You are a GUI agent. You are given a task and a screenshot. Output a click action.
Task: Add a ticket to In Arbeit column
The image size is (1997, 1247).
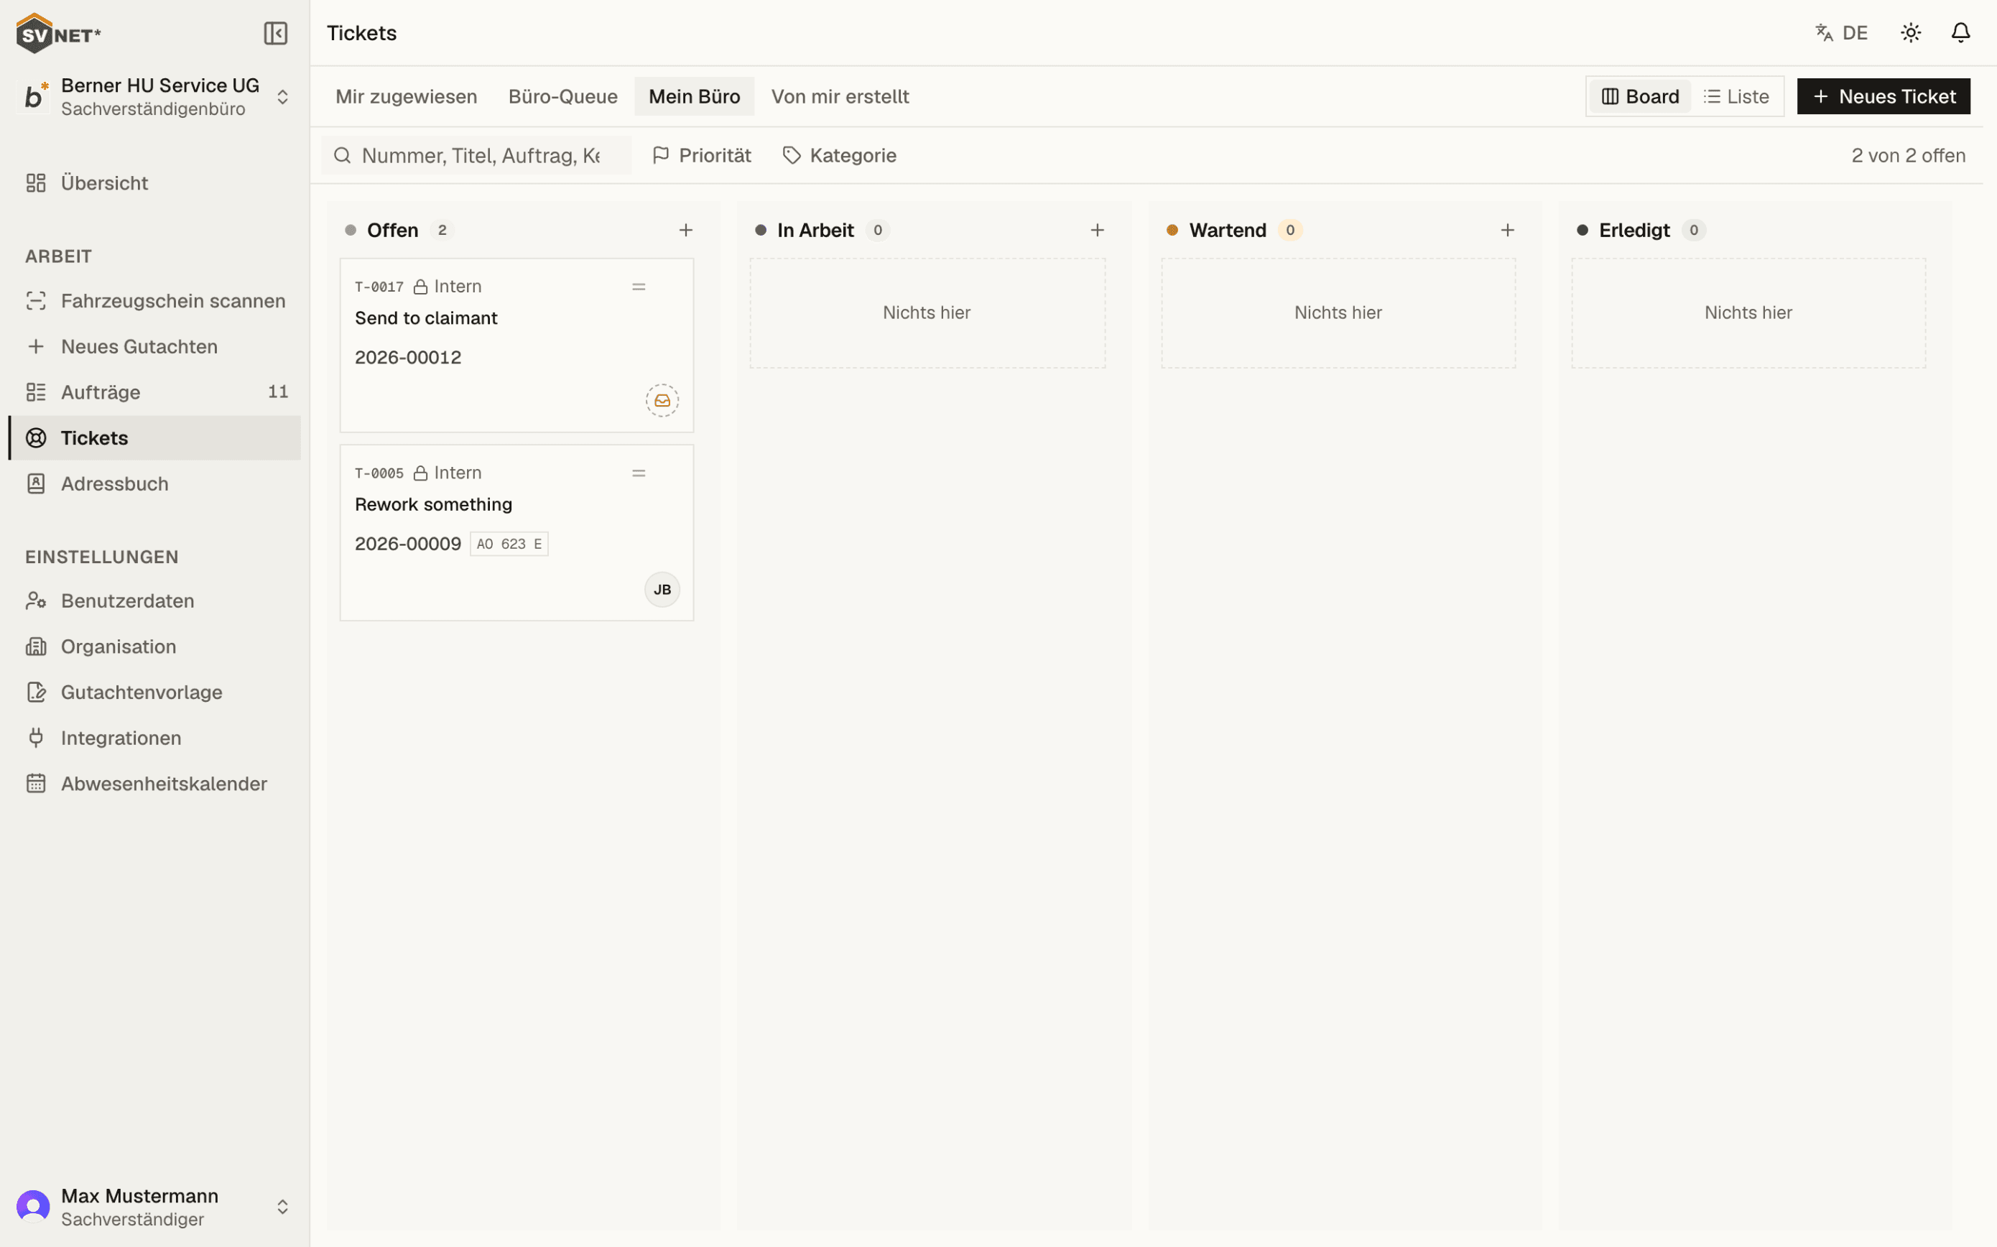(x=1097, y=230)
